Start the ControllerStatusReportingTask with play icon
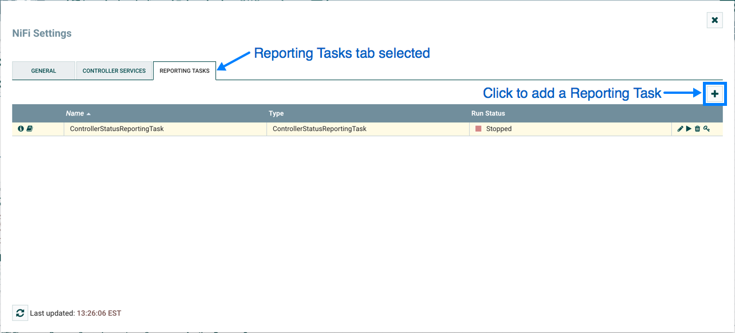Image resolution: width=735 pixels, height=333 pixels. pos(689,129)
